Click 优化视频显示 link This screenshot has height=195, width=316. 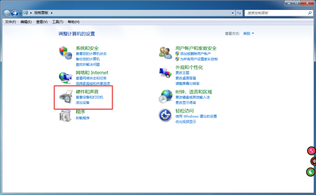[185, 122]
